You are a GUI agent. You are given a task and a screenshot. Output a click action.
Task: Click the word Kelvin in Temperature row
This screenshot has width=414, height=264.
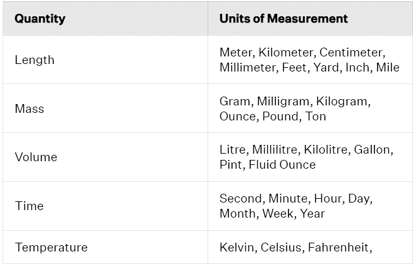coord(237,247)
